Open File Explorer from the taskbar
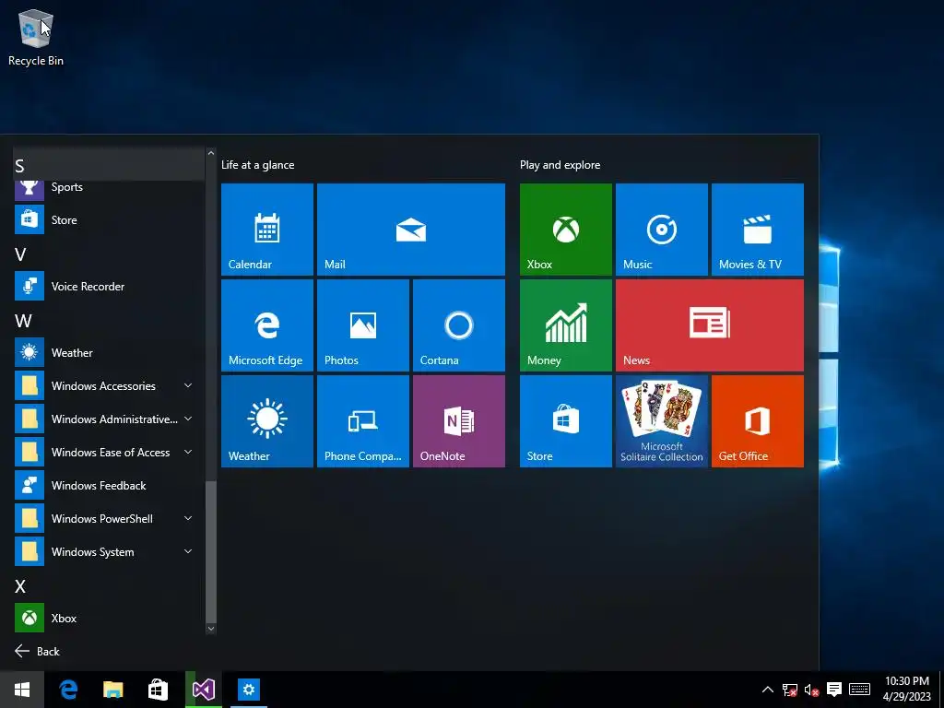The width and height of the screenshot is (944, 708). click(x=113, y=690)
